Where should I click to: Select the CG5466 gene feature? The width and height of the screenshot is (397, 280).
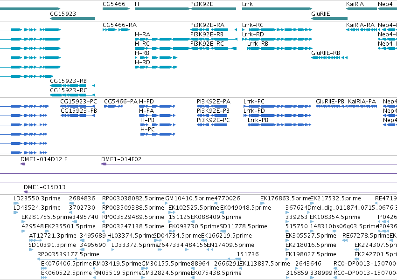(x=116, y=9)
